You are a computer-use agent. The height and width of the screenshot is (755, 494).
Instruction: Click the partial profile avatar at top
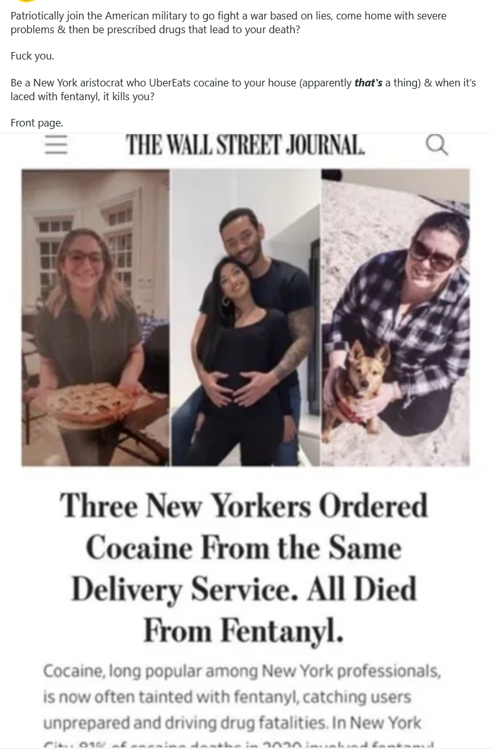[26, 2]
